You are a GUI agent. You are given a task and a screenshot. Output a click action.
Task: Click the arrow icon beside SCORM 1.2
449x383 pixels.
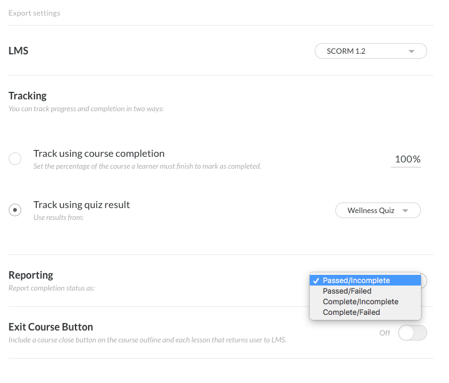[412, 51]
